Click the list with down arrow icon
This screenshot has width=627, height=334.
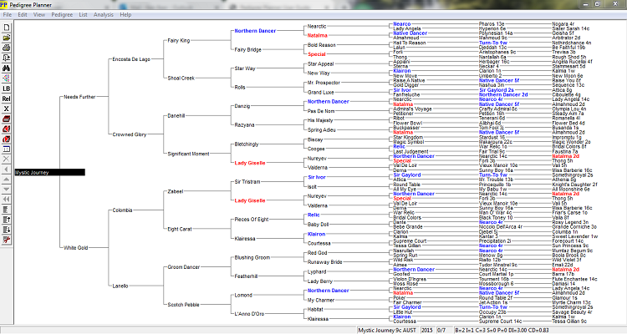pos(6,230)
